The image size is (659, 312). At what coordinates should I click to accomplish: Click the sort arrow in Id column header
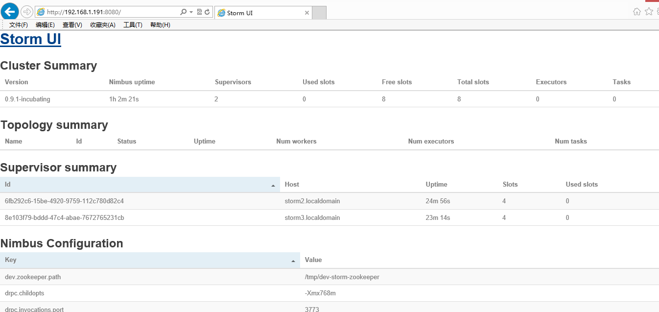[x=273, y=186]
